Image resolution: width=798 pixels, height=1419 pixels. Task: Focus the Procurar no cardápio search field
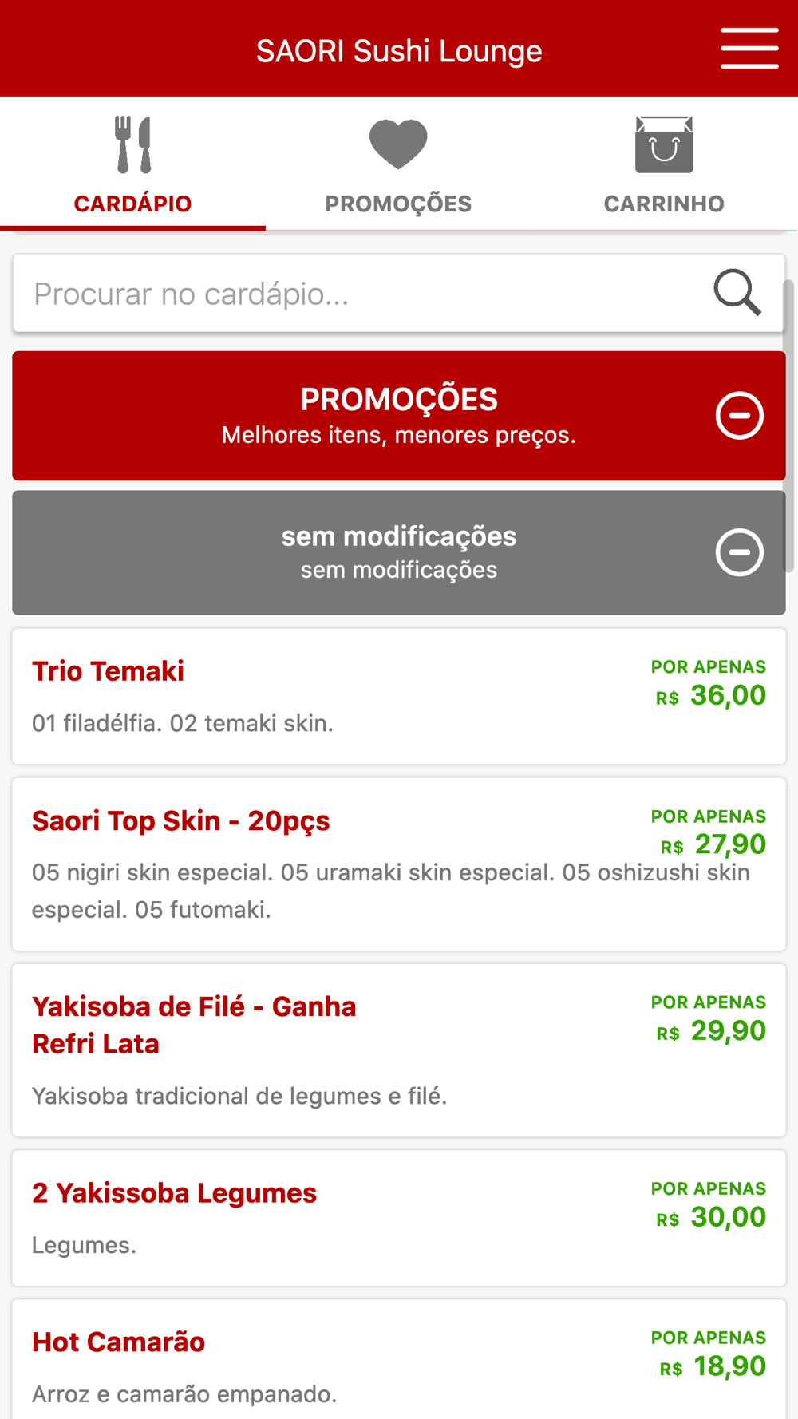(x=359, y=294)
